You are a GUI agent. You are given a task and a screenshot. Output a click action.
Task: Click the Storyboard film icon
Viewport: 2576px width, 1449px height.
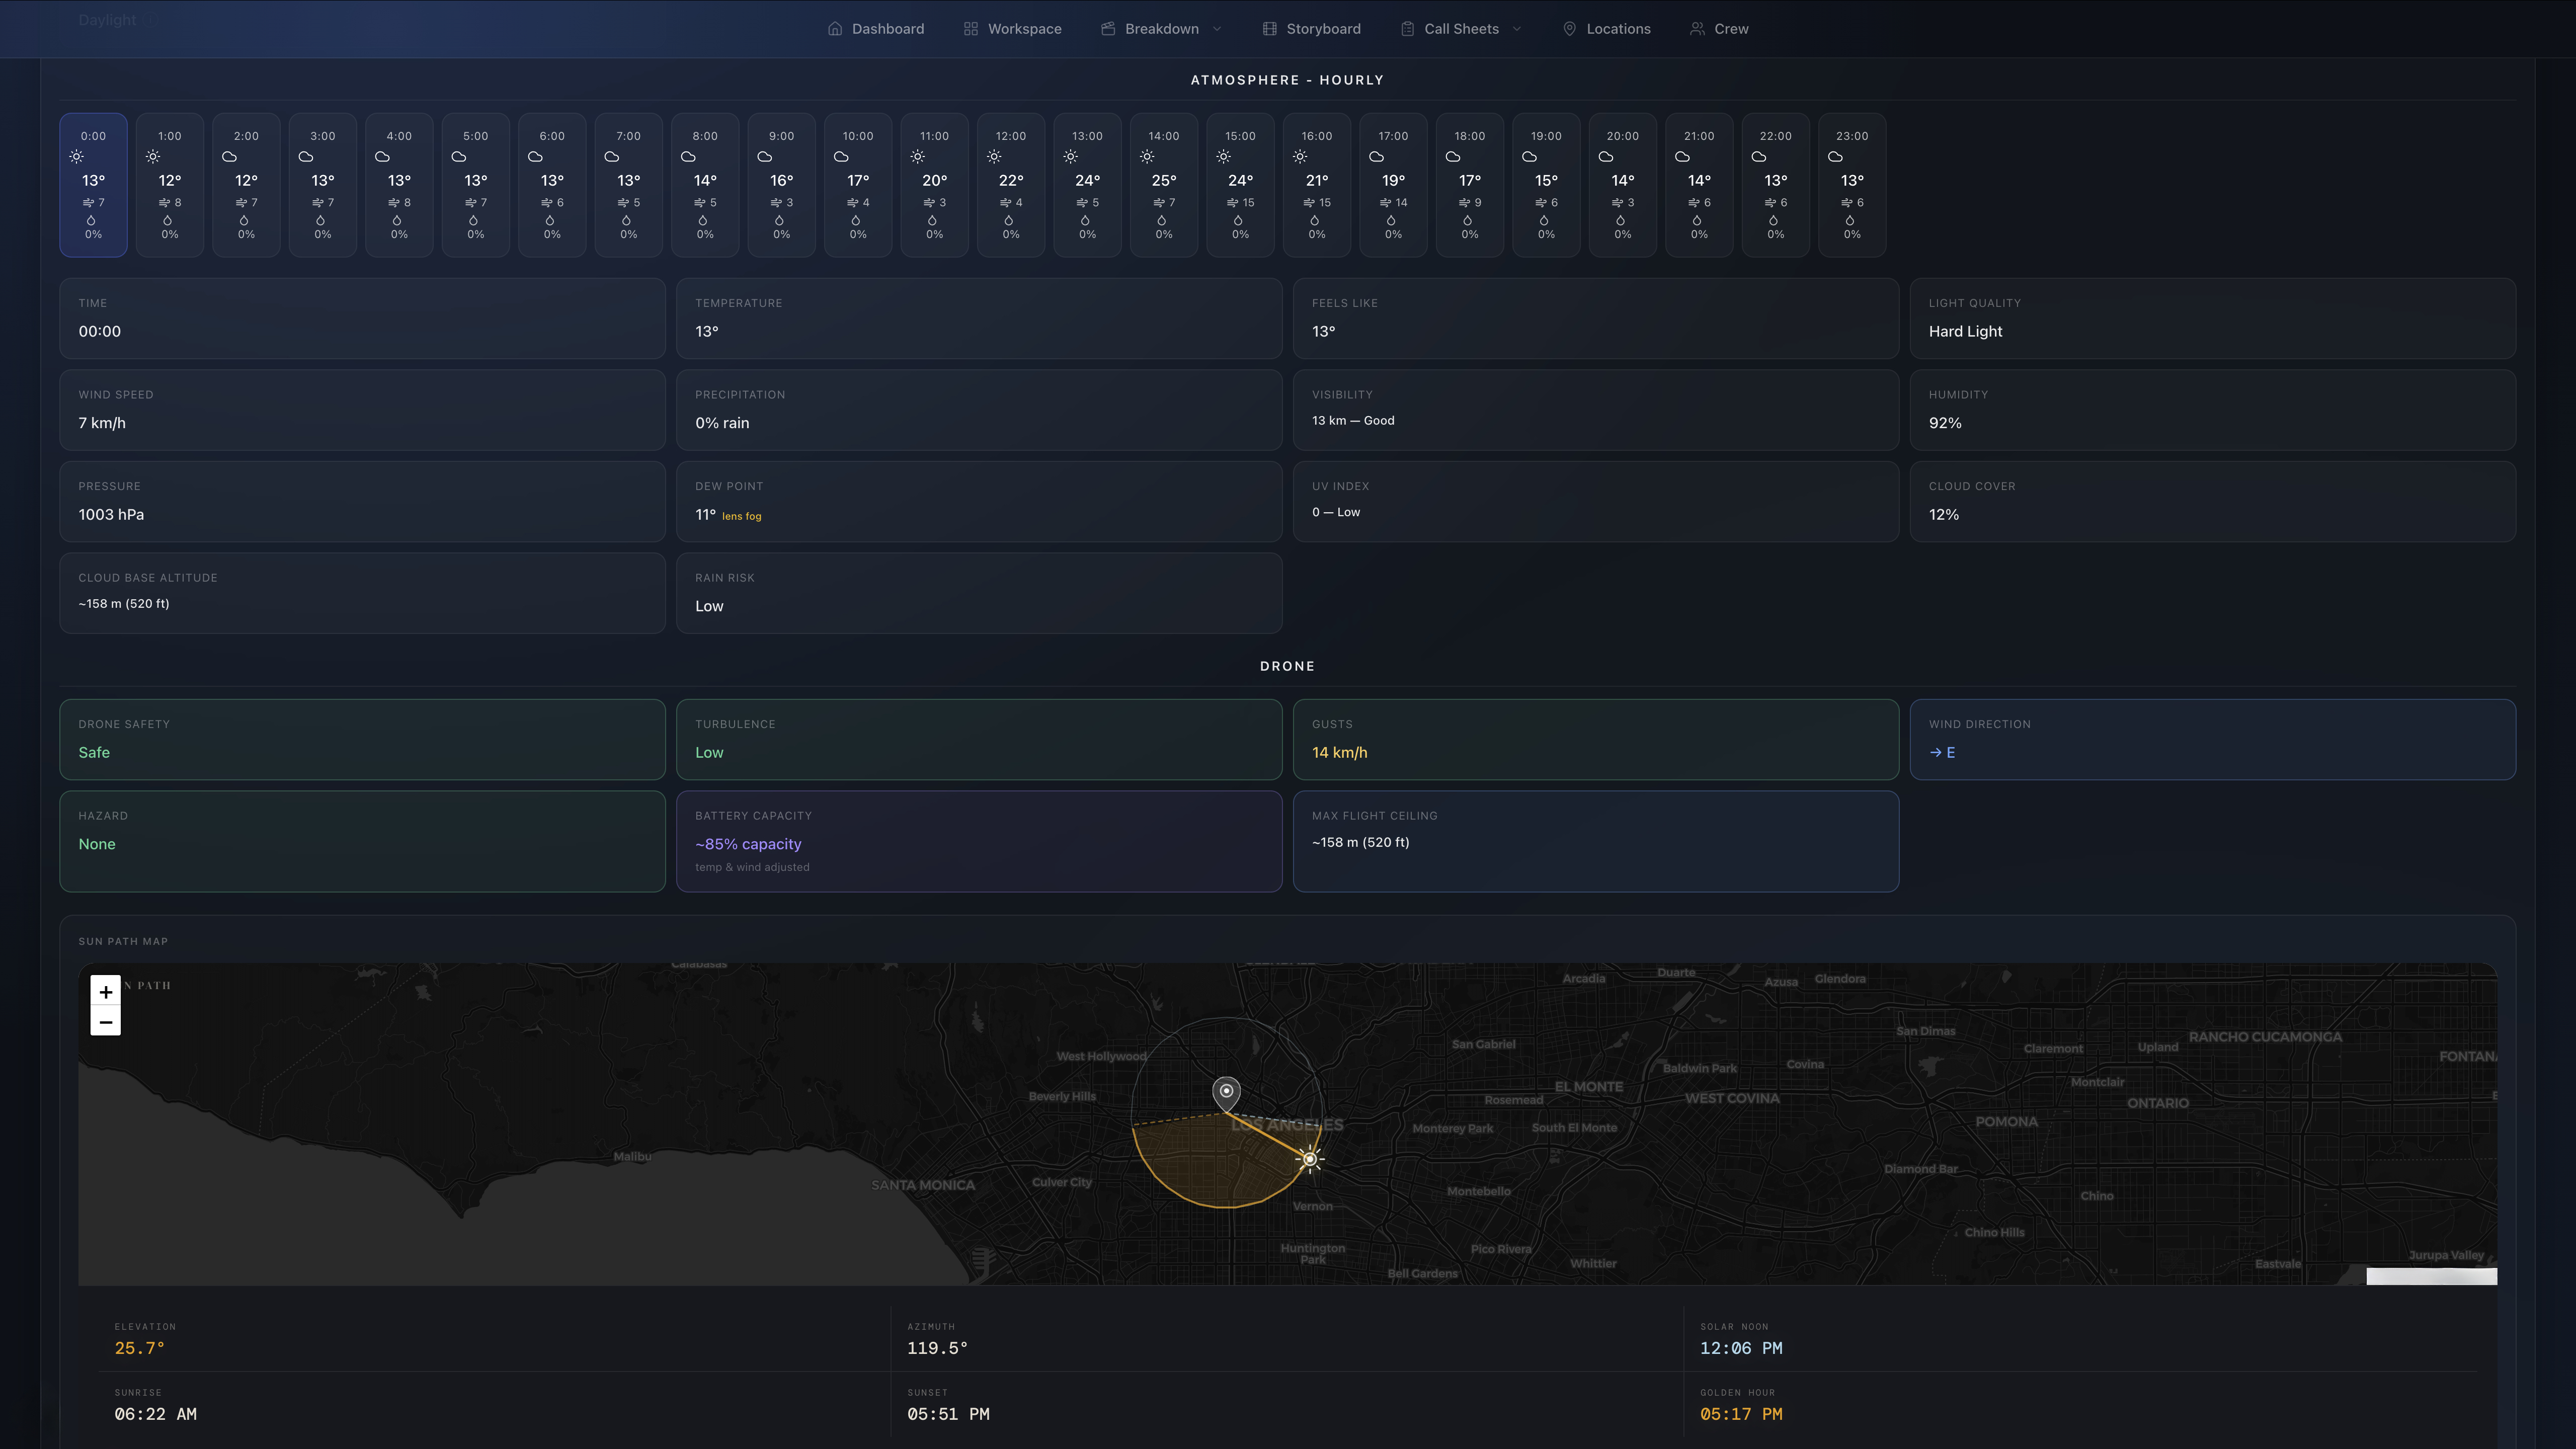tap(1269, 29)
